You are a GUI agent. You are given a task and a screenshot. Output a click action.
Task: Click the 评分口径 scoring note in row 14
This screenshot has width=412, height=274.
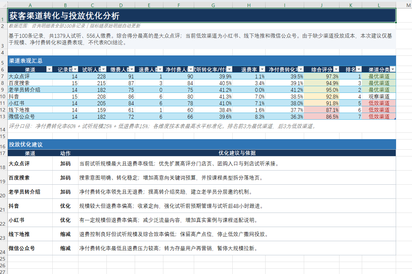[x=202, y=126]
